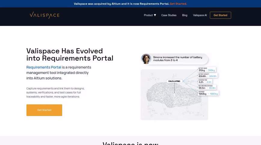Click the orange Get Started hero button
The image size is (261, 145).
tap(44, 110)
